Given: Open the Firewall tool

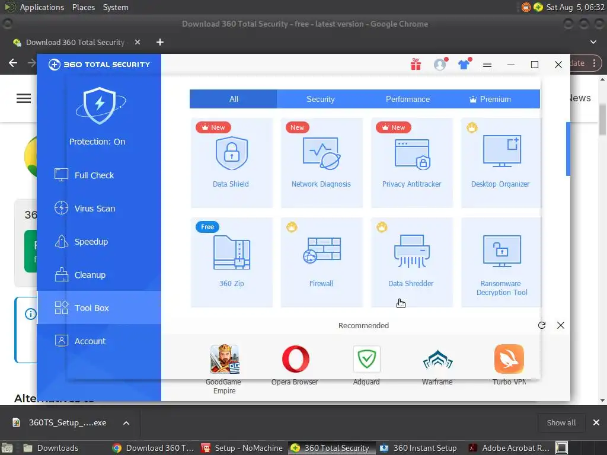Looking at the screenshot, I should 322,262.
